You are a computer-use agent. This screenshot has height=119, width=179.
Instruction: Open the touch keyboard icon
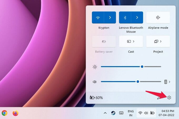121,113
